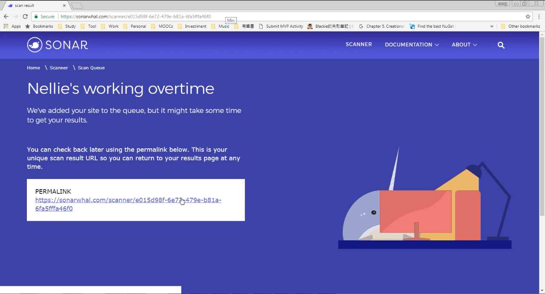Screen dimensions: 545x294
Task: Open the Music bookmark folder
Action: (220, 26)
